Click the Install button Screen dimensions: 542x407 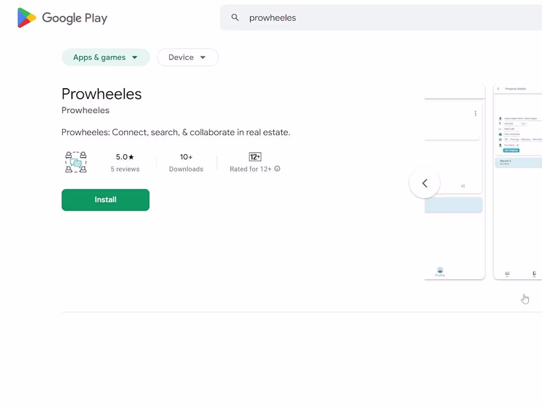[x=105, y=200]
